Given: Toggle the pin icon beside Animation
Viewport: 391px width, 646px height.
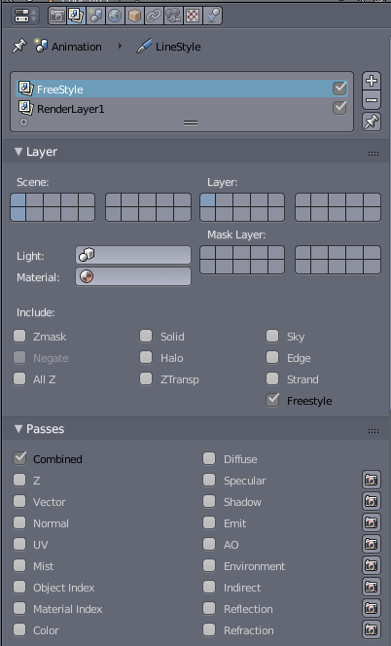Looking at the screenshot, I should [18, 46].
